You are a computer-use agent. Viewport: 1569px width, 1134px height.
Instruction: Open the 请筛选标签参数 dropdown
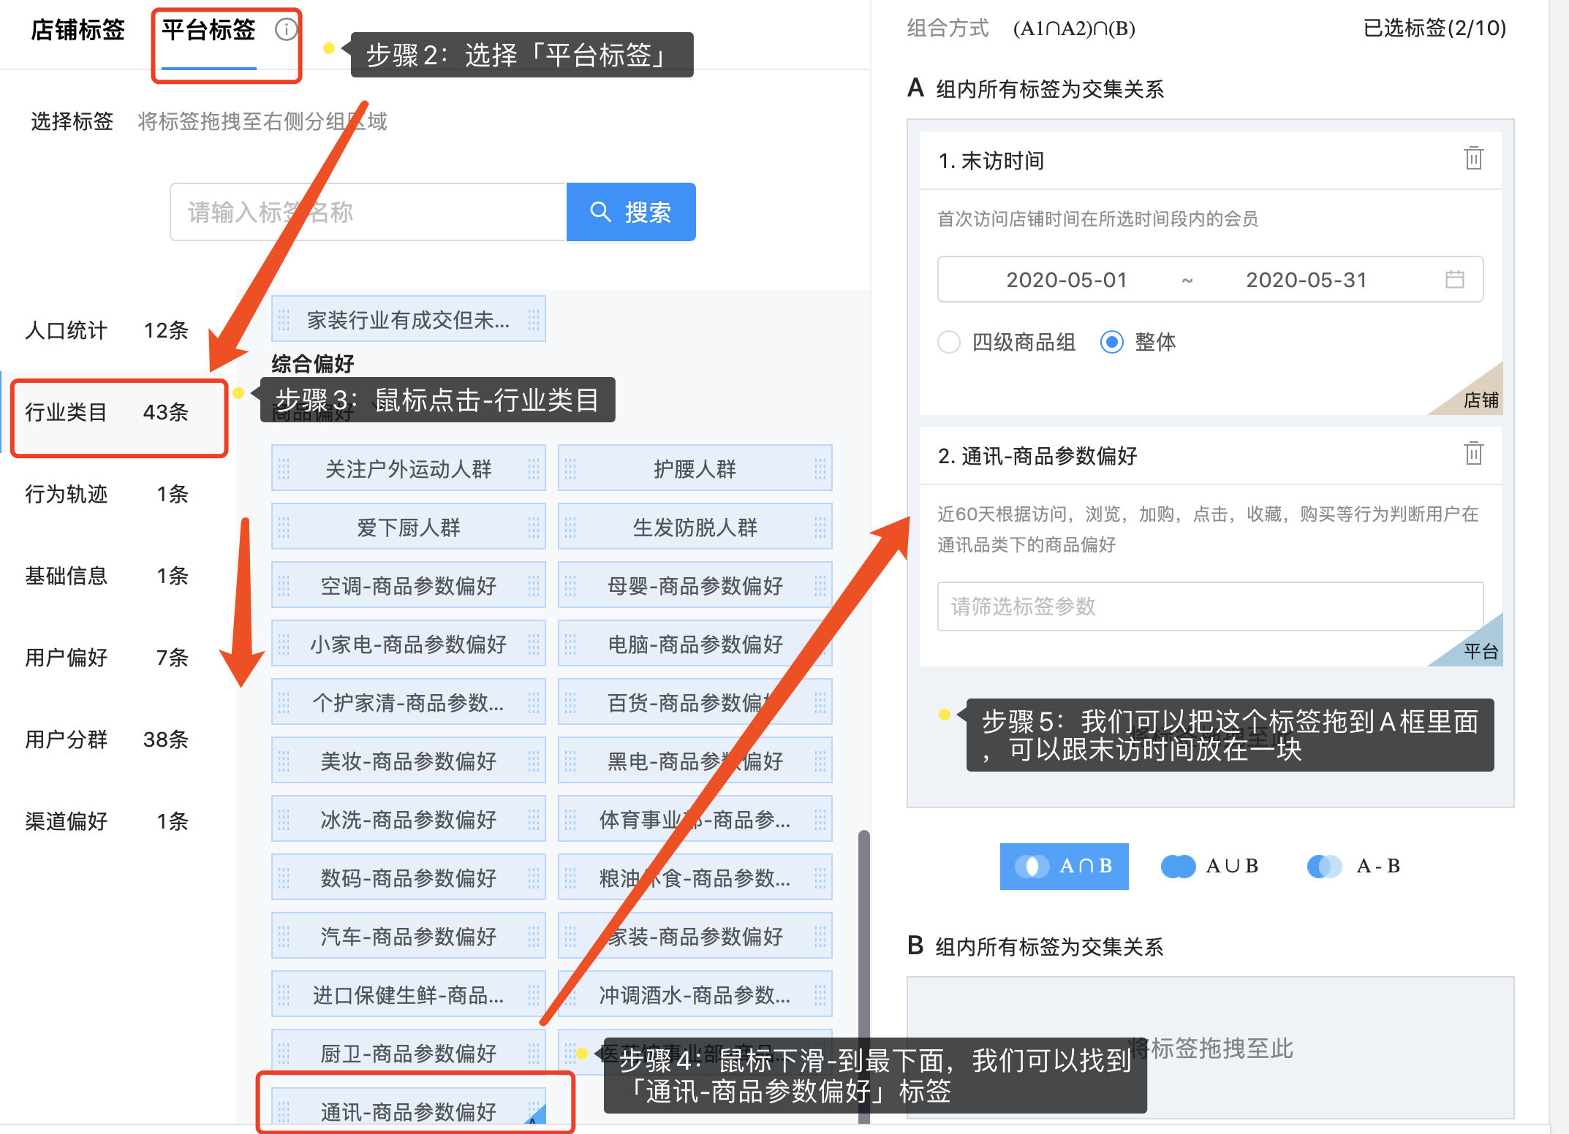[1210, 606]
